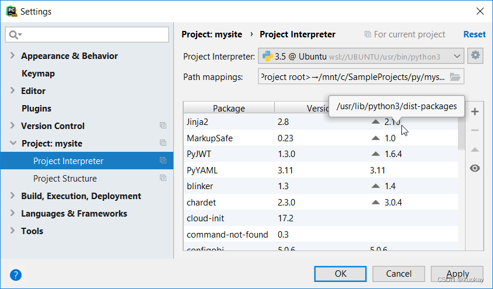Click the settings search field
Viewport: 493px width, 289px height.
(87, 34)
